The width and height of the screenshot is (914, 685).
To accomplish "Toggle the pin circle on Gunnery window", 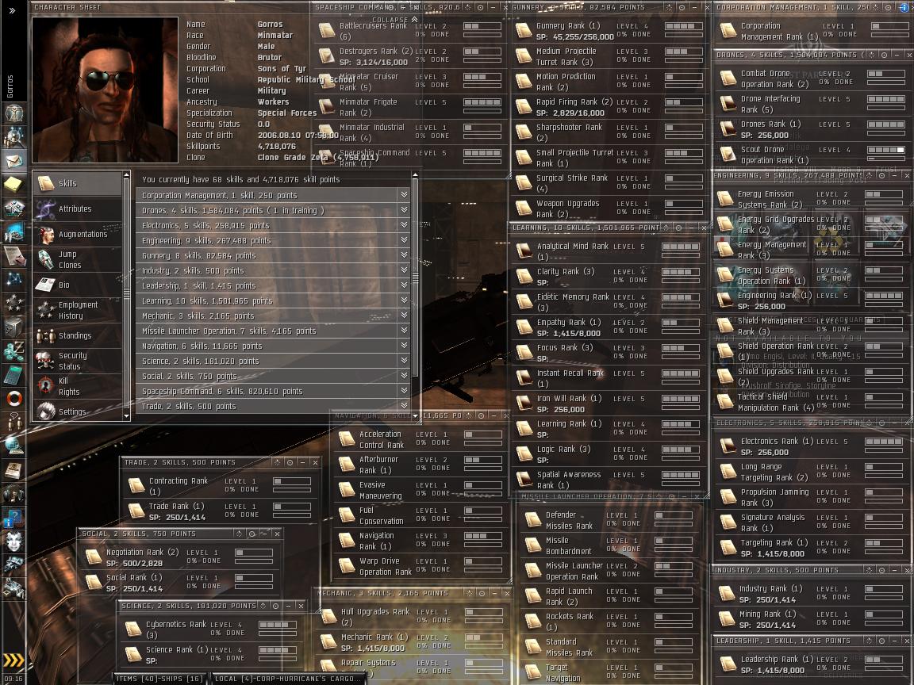I will pyautogui.click(x=682, y=8).
